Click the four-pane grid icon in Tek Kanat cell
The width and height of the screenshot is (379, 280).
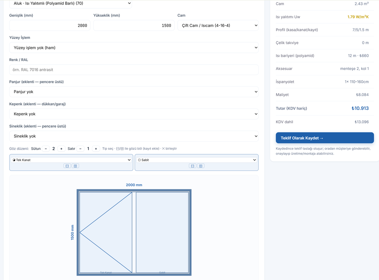(76, 166)
